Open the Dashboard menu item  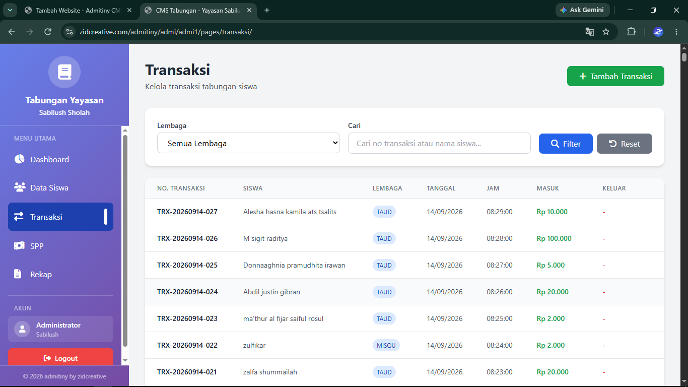pos(60,159)
